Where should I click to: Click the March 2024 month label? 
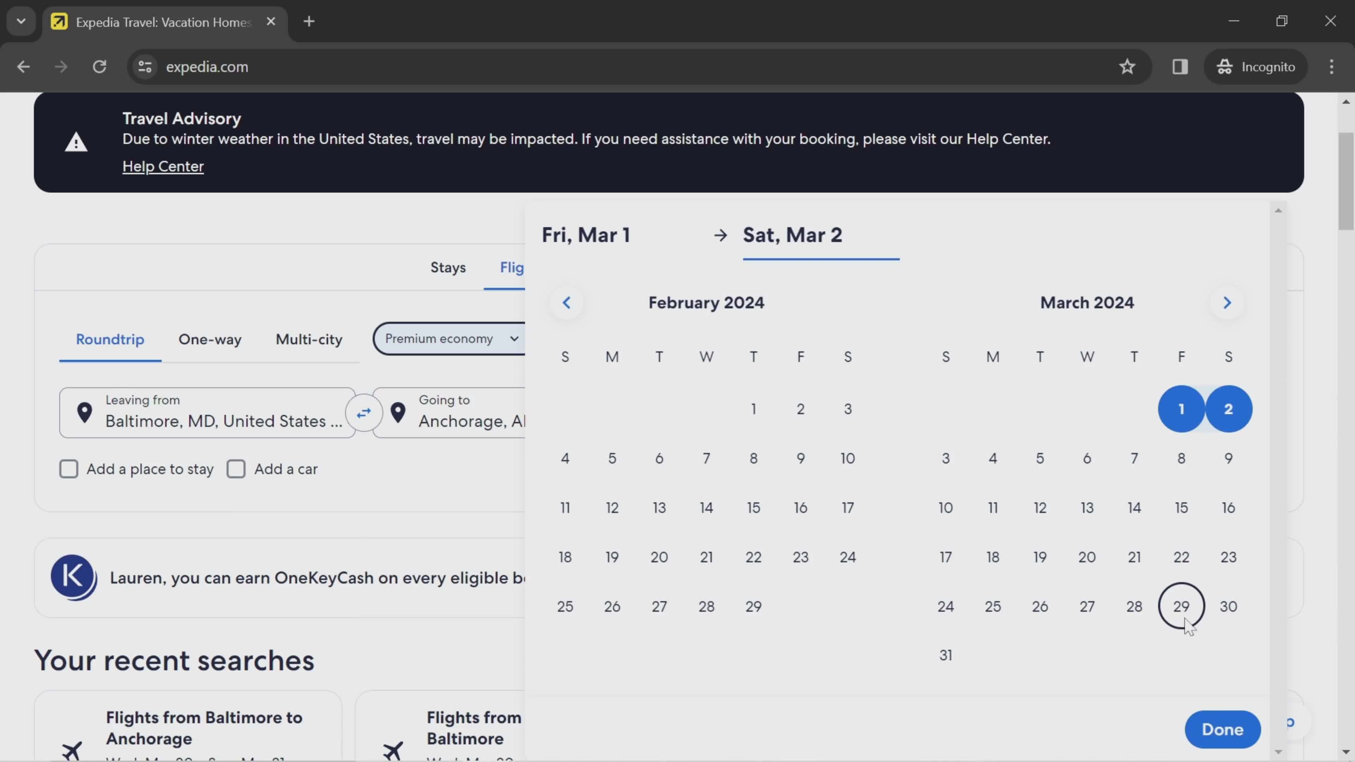[1087, 303]
